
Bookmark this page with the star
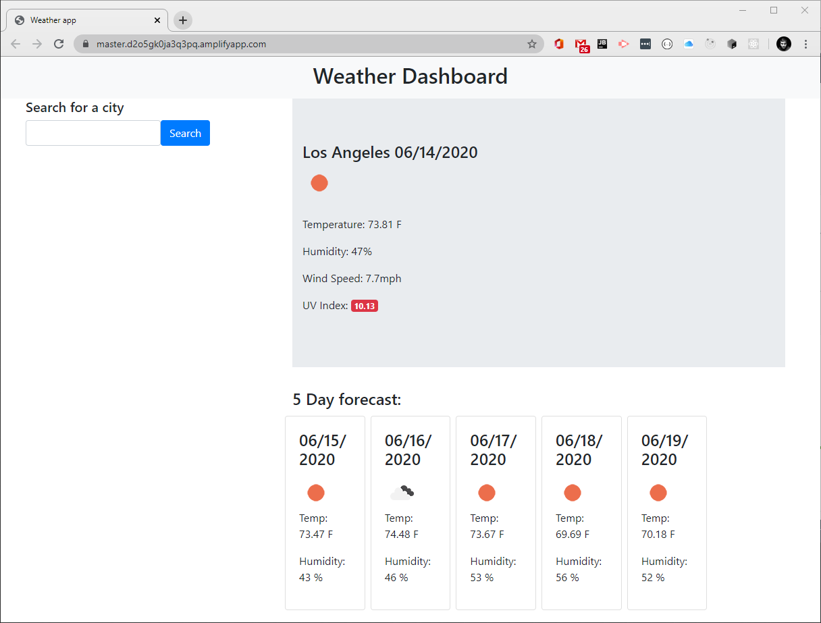coord(532,43)
